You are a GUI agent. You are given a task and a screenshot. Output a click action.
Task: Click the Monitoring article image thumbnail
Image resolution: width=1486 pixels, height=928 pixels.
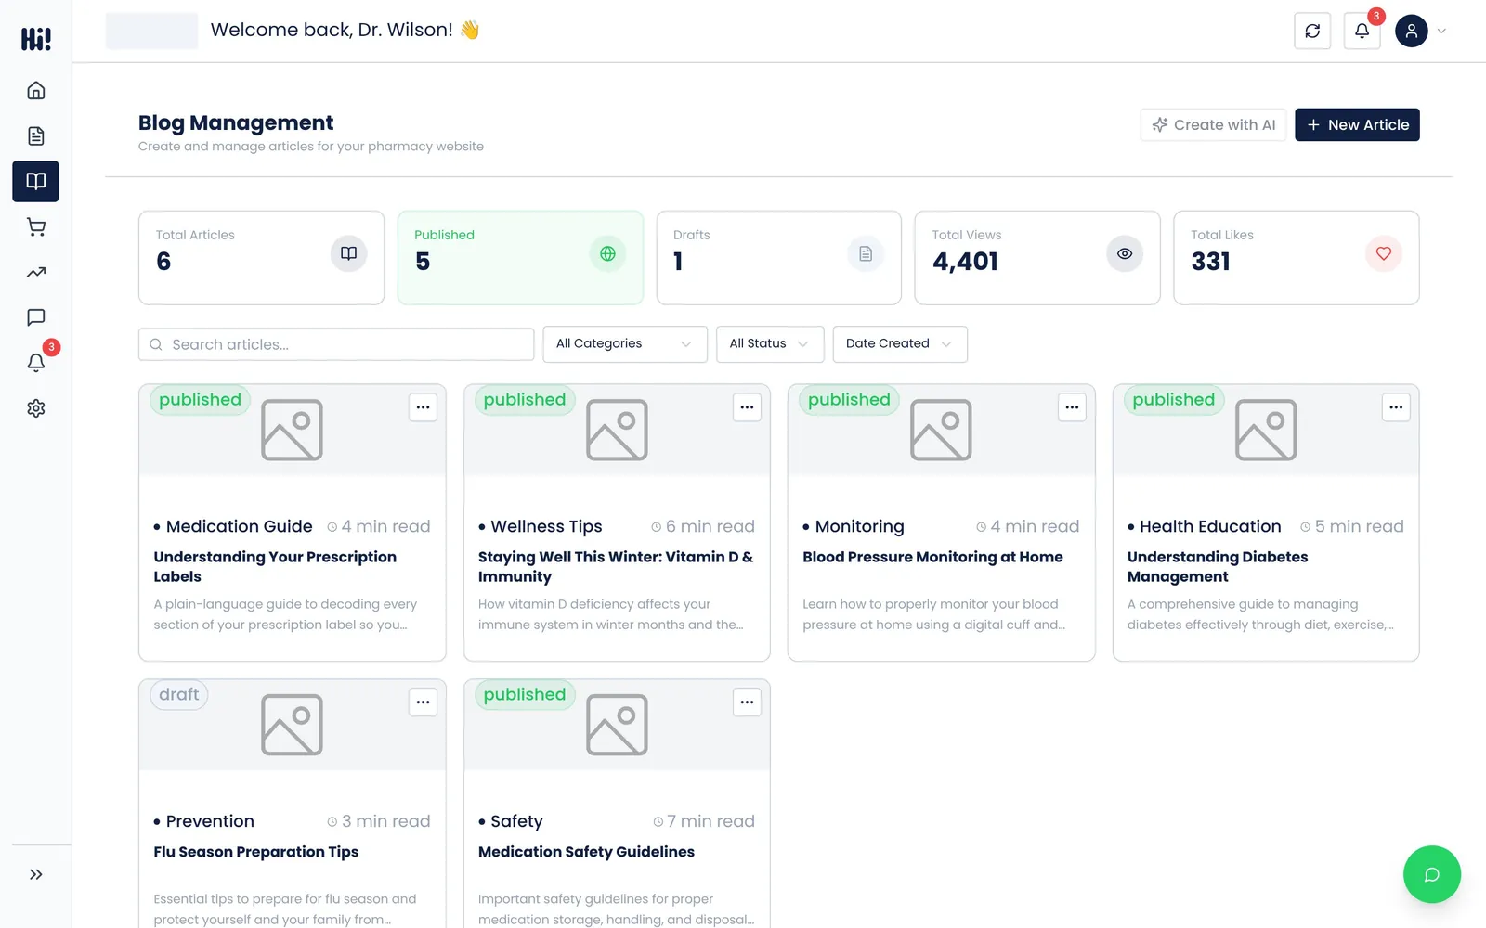tap(941, 430)
